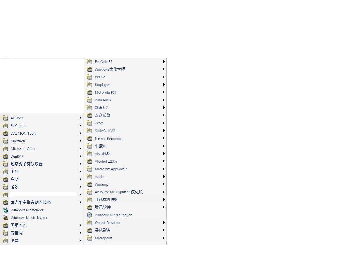Click the Windows Movie Maker icon
The width and height of the screenshot is (342, 256).
(x=5, y=218)
